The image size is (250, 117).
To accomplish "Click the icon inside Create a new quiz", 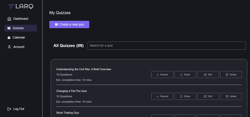I will (56, 25).
